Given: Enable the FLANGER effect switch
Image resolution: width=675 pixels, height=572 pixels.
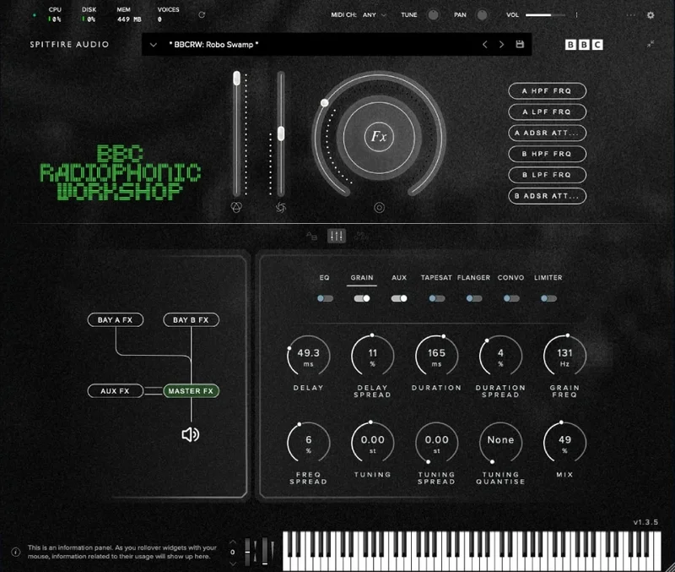Looking at the screenshot, I should click(474, 298).
